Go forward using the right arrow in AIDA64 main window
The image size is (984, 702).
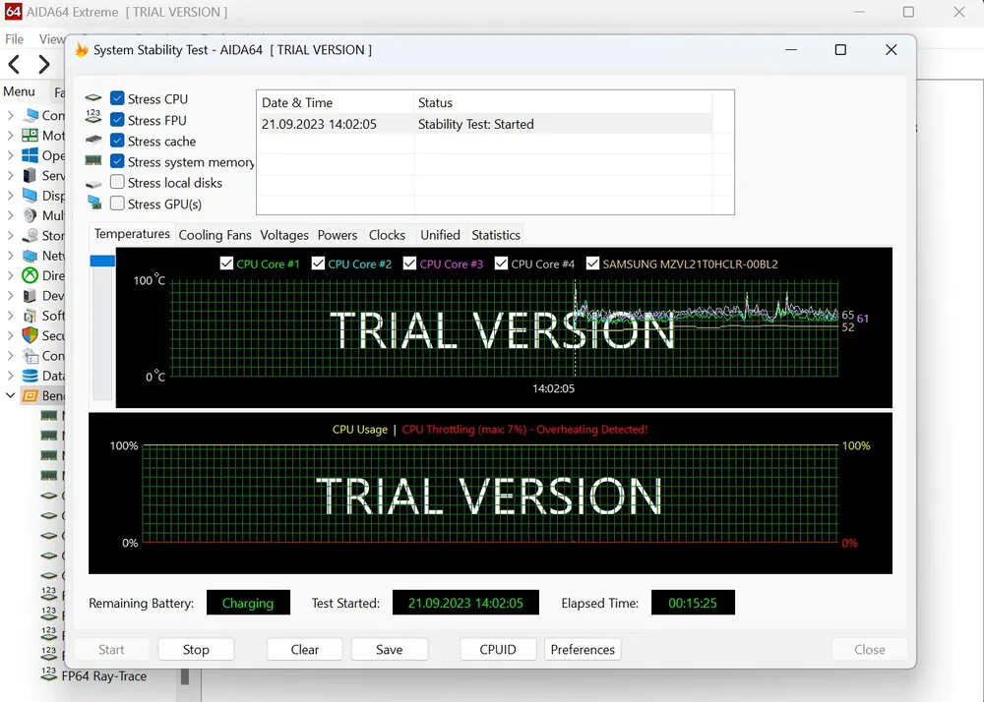[43, 64]
